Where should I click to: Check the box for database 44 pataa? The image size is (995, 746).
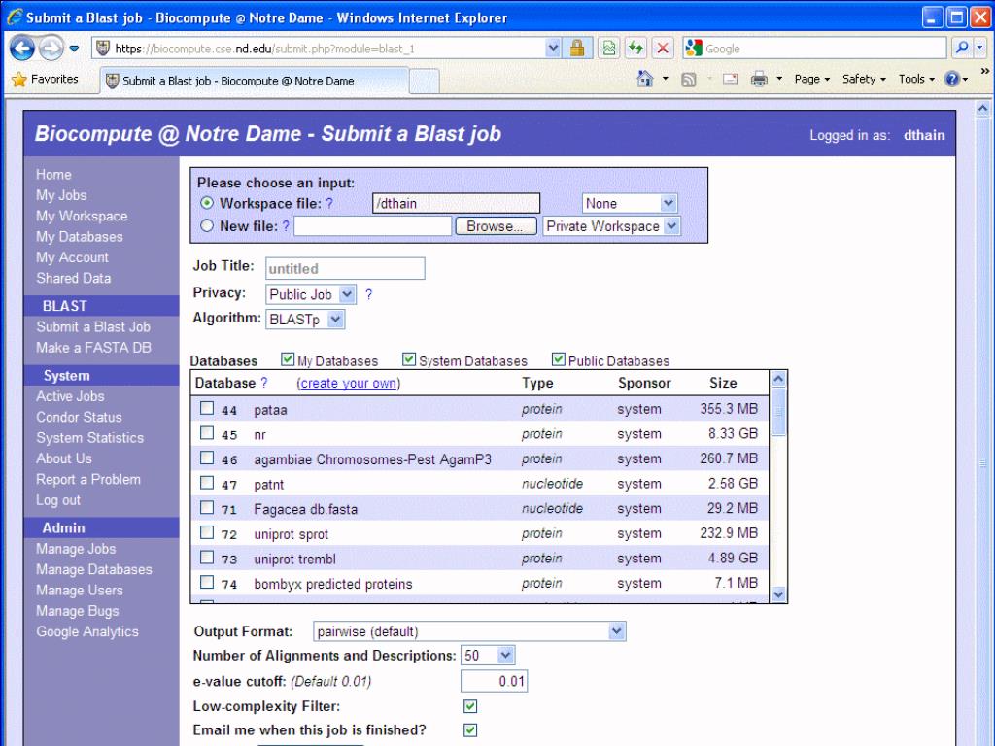coord(207,408)
